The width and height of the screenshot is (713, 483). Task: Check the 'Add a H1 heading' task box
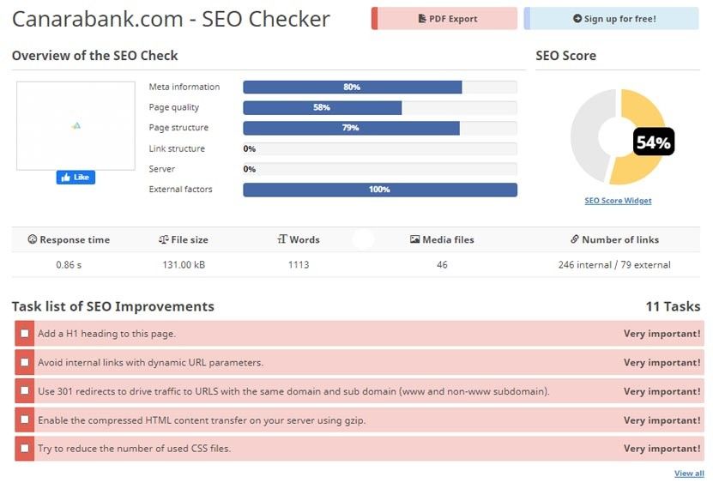[25, 334]
